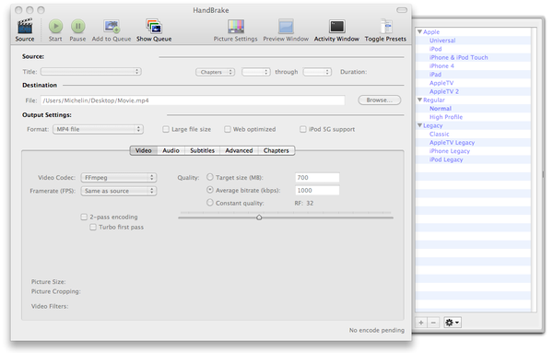Viewport: 553px width, 353px height.
Task: Open the Format MP4 file dropdown
Action: [98, 129]
